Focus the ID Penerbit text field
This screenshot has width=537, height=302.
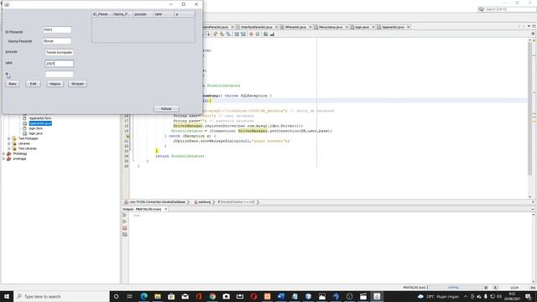(x=57, y=30)
